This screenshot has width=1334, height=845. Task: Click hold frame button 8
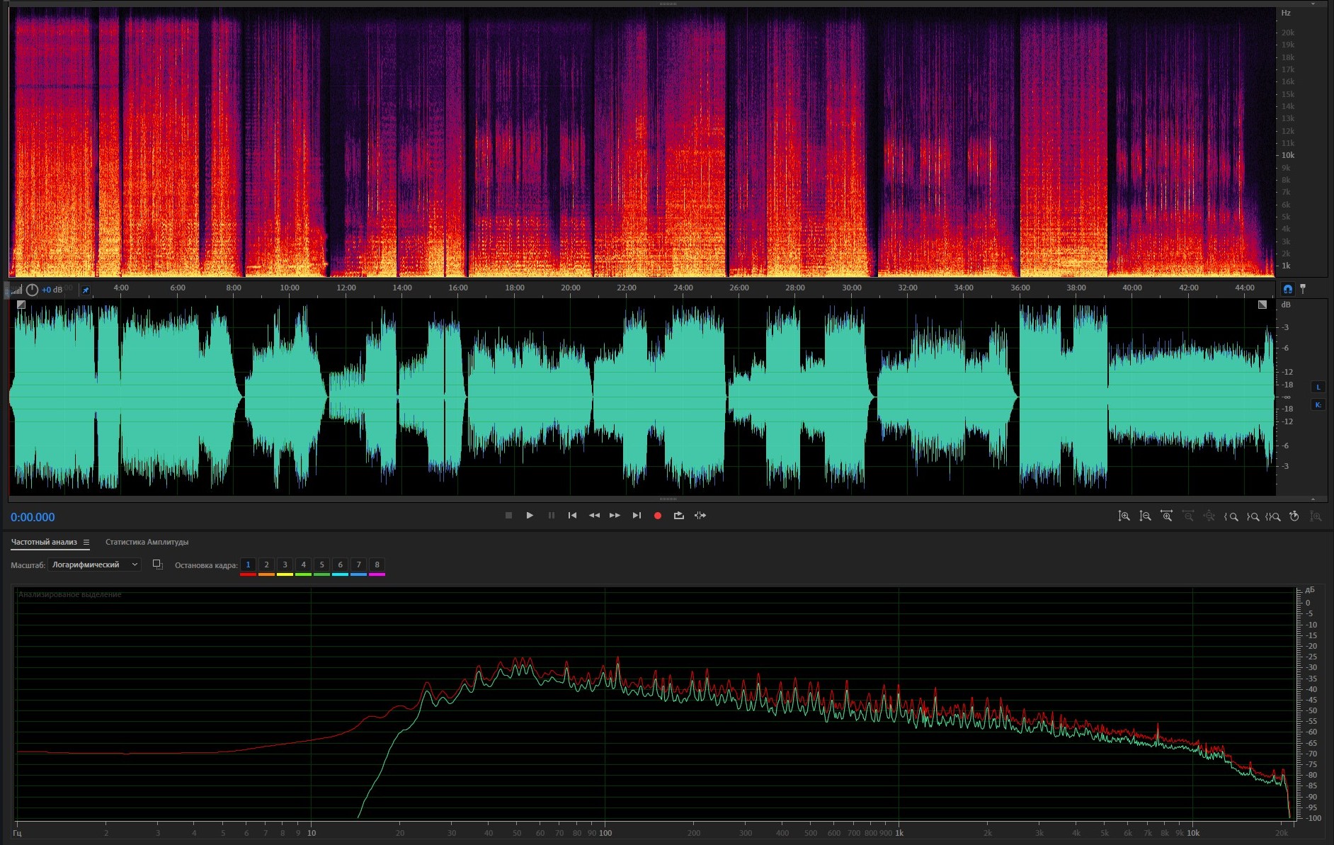(377, 565)
